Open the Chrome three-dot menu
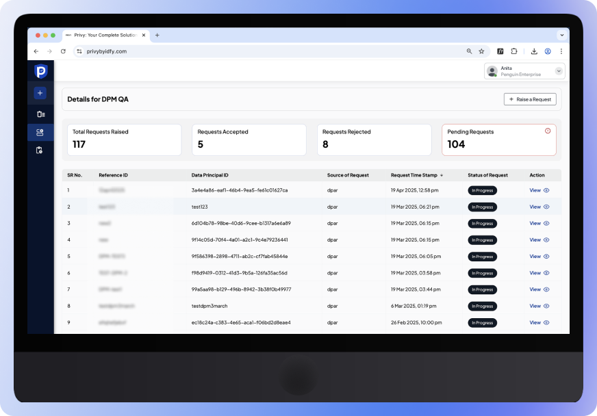This screenshot has width=597, height=416. click(x=561, y=51)
